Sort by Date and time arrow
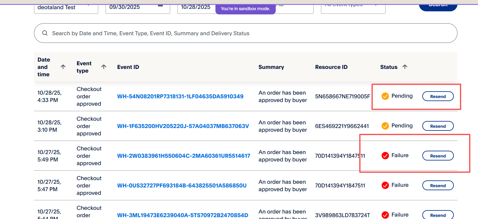The image size is (478, 219). coord(63,67)
